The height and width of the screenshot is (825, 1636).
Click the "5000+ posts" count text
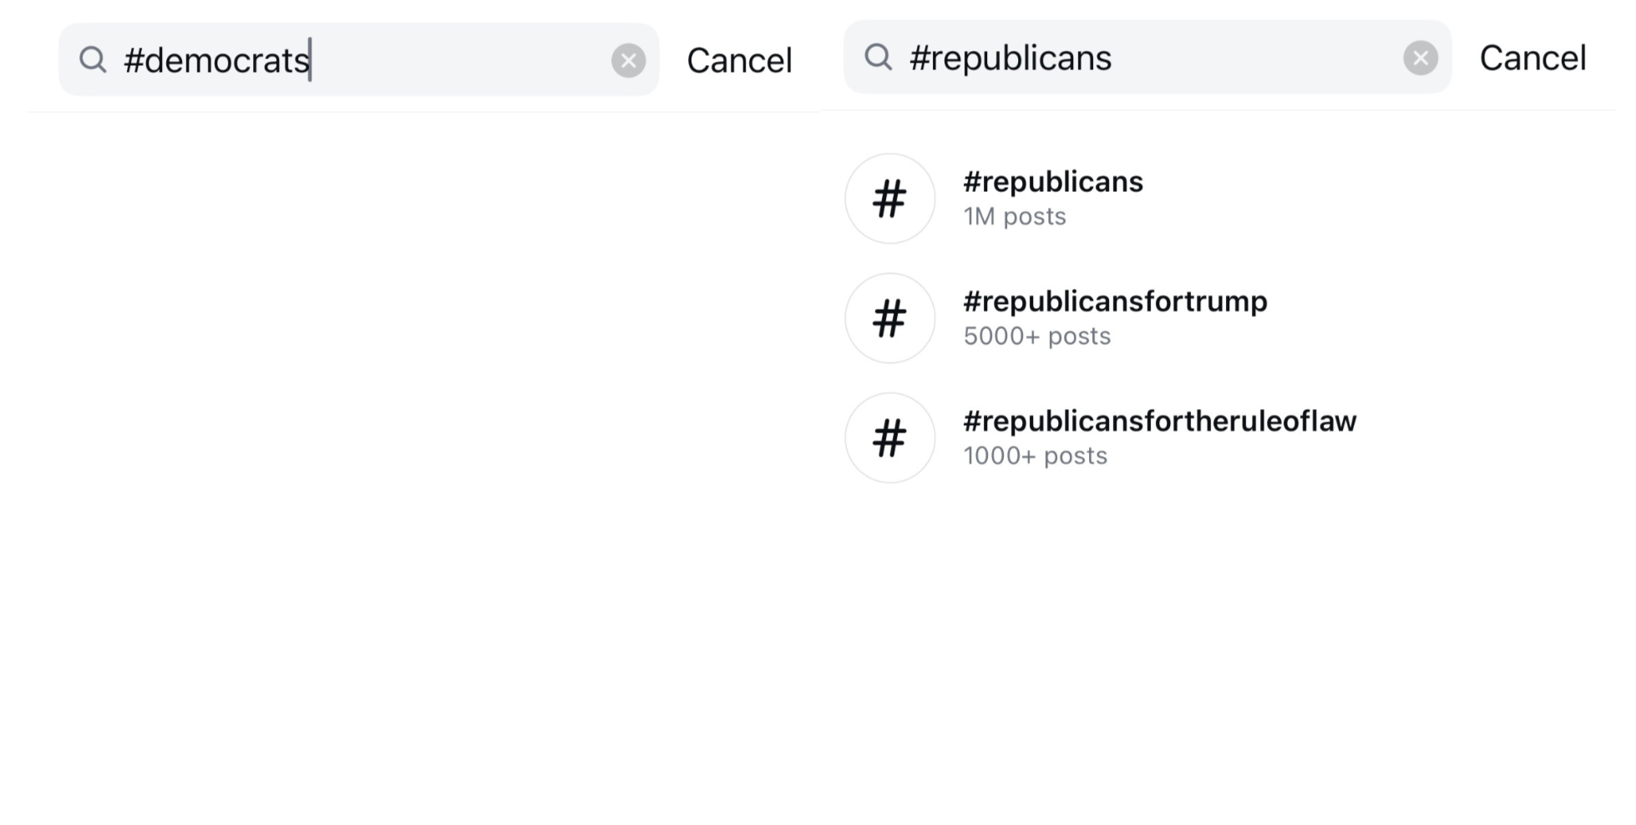pos(1036,337)
